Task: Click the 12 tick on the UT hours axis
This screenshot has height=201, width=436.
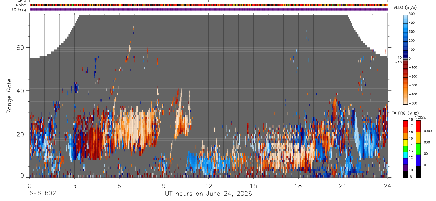Action: (208, 185)
